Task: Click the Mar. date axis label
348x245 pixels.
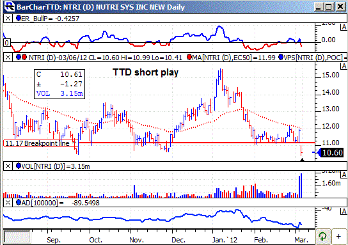Action: coord(301,240)
